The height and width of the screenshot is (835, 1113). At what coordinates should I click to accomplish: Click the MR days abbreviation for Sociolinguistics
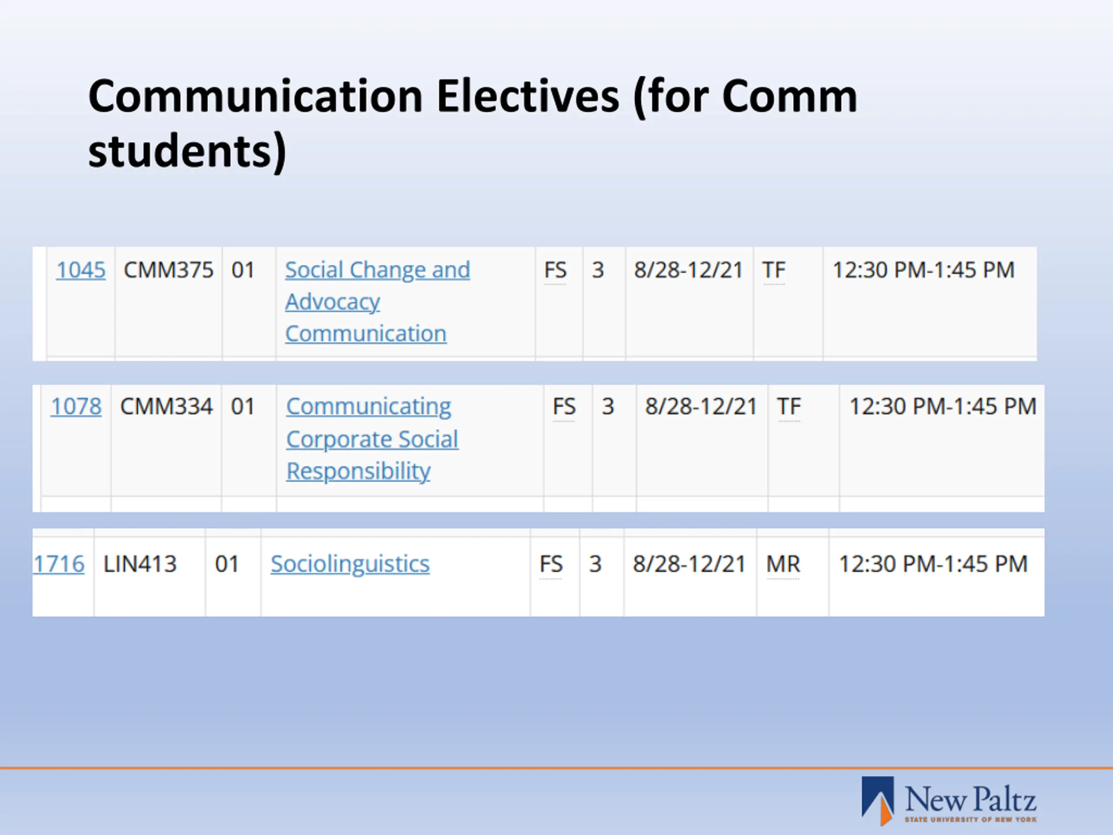783,565
